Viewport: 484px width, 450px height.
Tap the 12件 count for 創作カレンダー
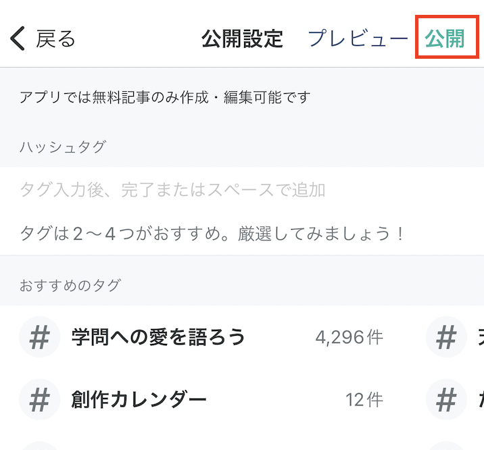364,400
